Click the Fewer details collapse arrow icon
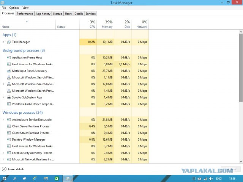This screenshot has height=182, width=243. (x=4, y=169)
